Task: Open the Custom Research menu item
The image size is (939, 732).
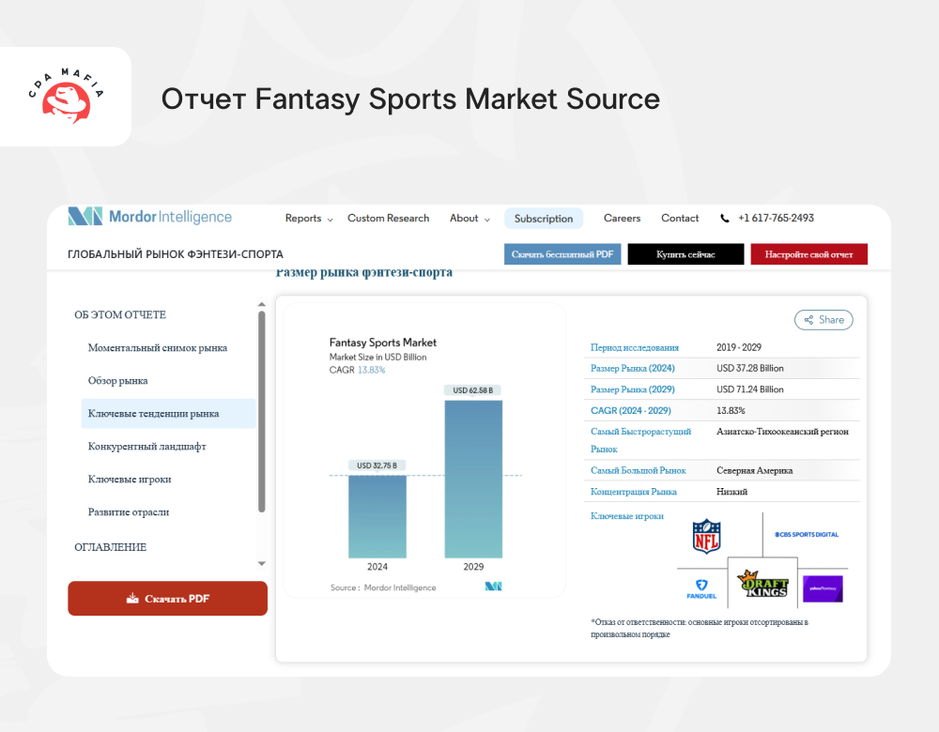Action: tap(388, 219)
